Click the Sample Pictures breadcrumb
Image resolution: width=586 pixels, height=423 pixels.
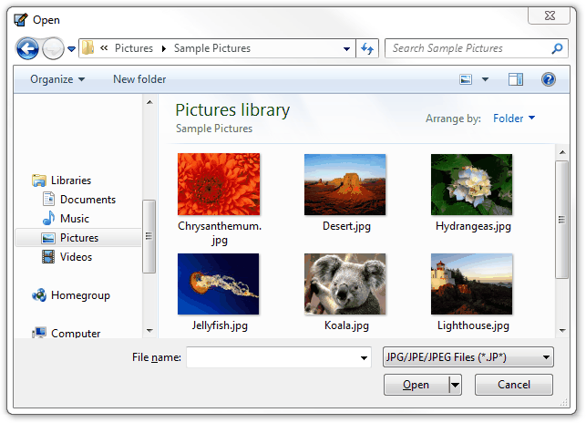(x=212, y=48)
